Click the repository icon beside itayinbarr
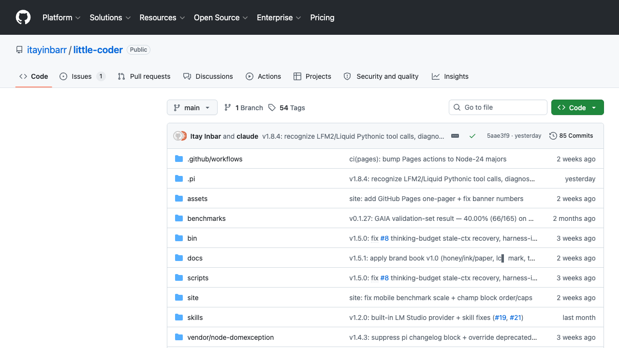The height and width of the screenshot is (348, 619). [x=19, y=50]
